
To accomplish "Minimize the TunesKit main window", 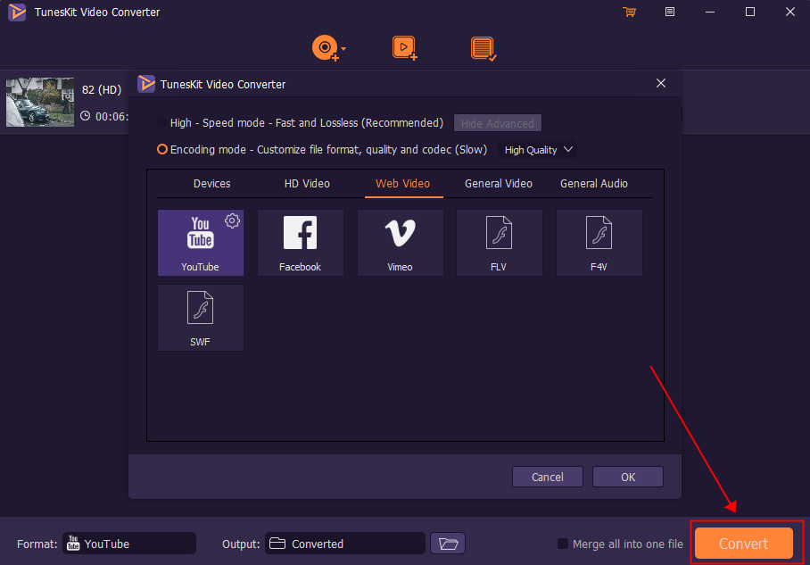I will (x=710, y=12).
